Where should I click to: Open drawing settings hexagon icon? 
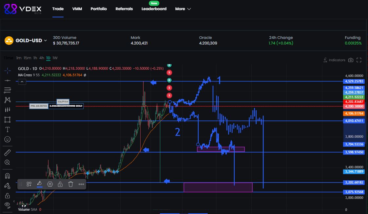click(x=50, y=184)
